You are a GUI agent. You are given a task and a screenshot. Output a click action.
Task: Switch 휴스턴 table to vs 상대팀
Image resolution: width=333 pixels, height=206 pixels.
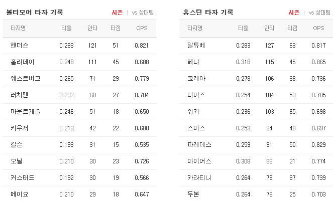[319, 13]
